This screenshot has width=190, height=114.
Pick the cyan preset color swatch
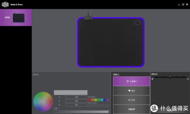click(102, 100)
